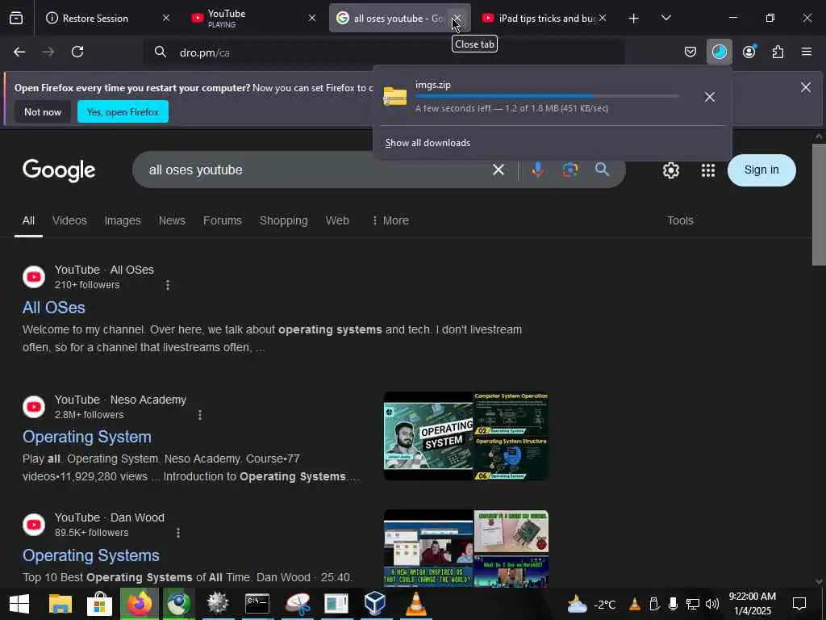Open Snipping Tool scissors on taskbar
The width and height of the screenshot is (826, 620).
298,604
